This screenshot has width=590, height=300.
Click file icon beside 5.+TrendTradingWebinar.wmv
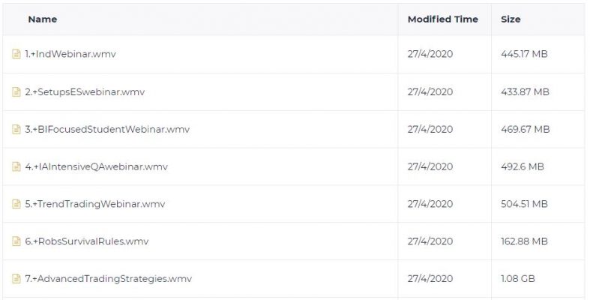pyautogui.click(x=16, y=204)
